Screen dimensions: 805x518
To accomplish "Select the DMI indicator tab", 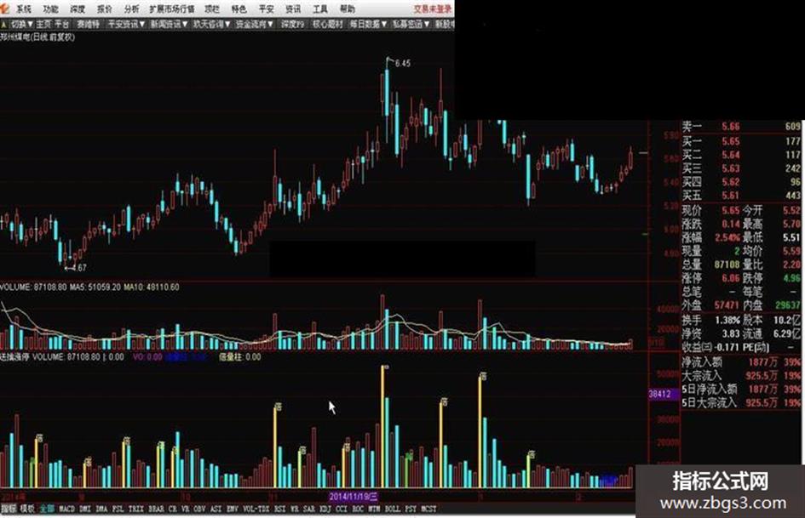I will pyautogui.click(x=85, y=509).
